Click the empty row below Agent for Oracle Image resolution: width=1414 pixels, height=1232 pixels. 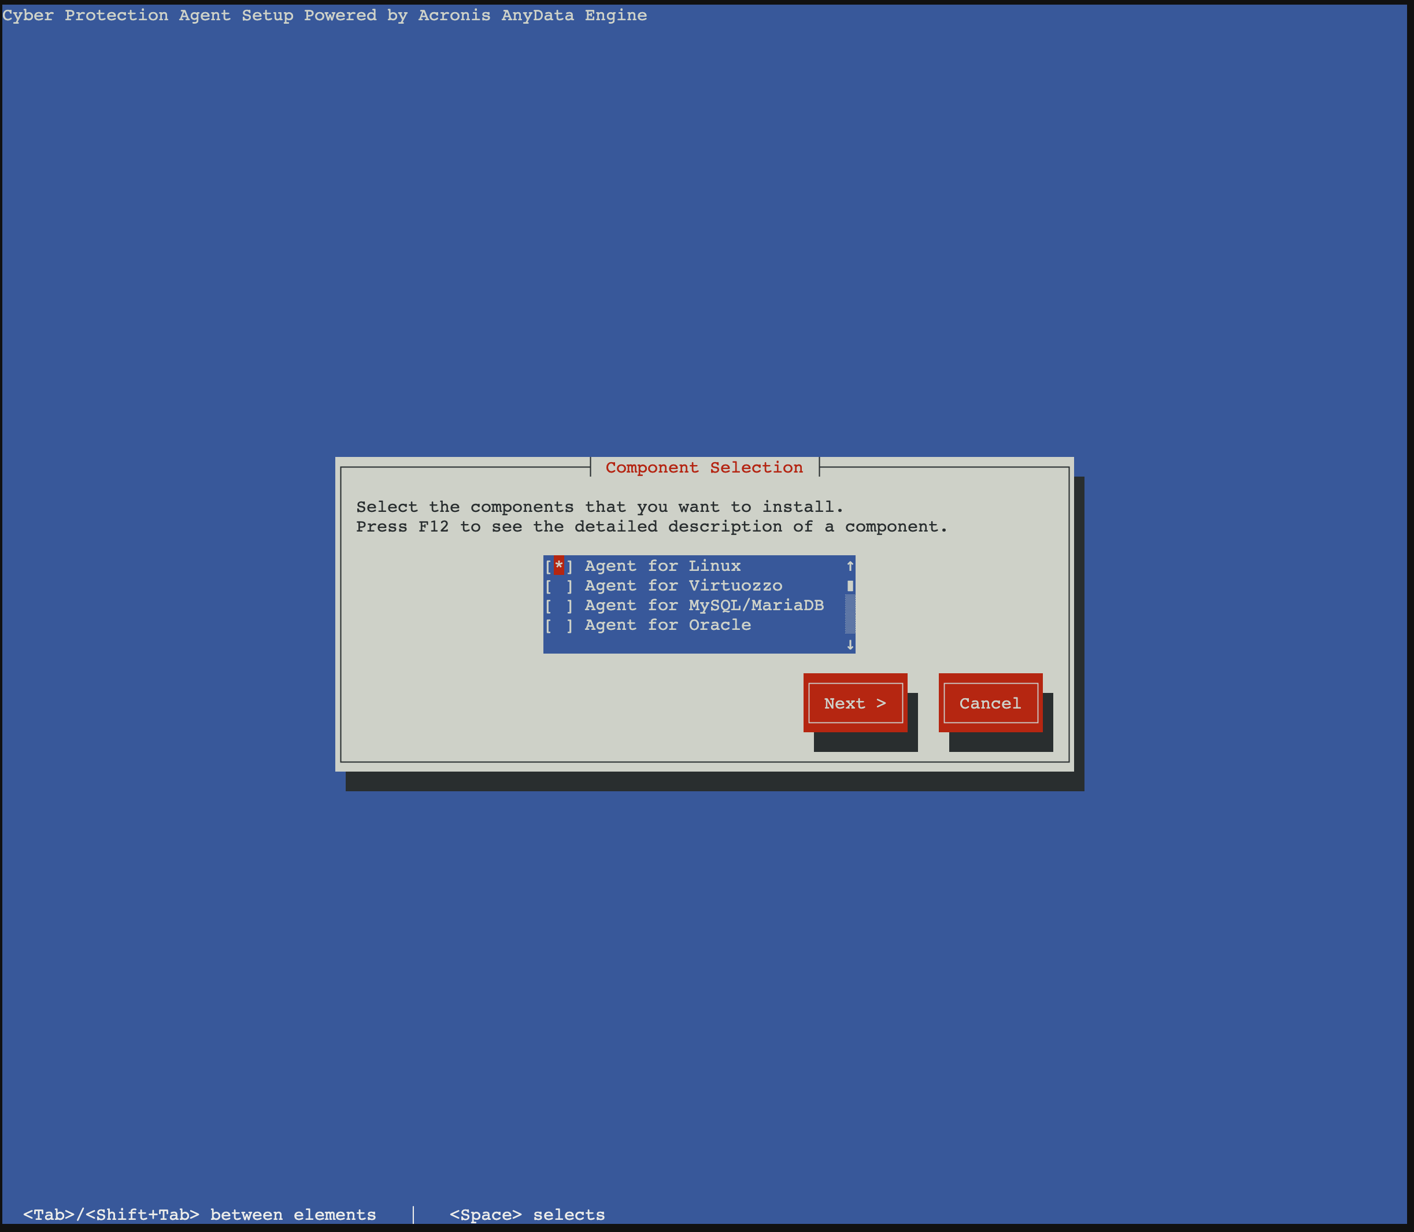click(687, 645)
